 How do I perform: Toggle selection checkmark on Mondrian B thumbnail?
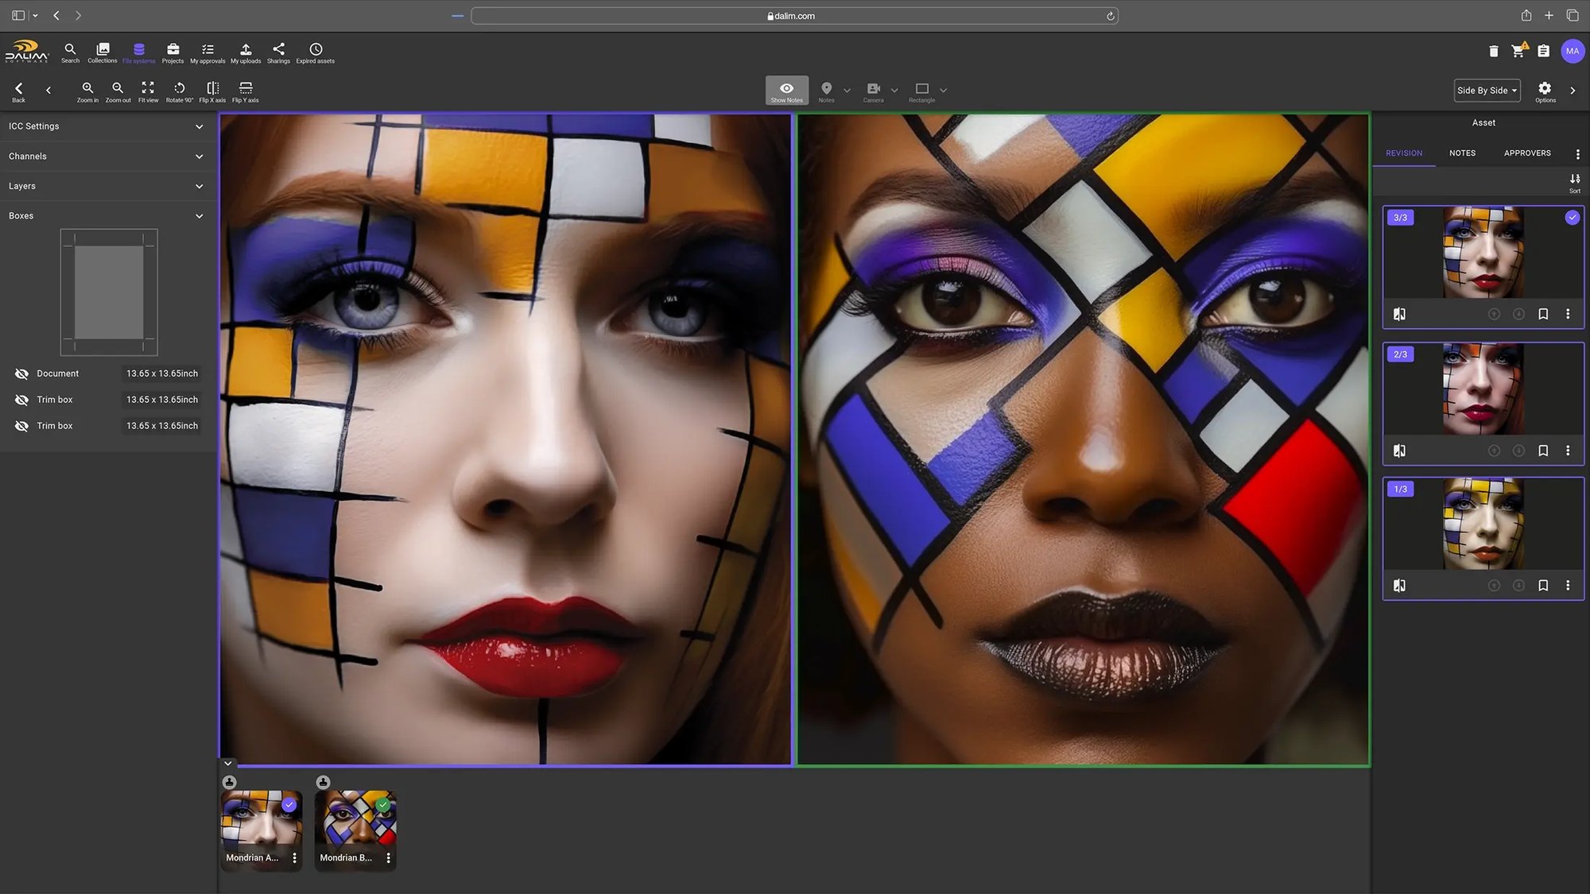[383, 805]
